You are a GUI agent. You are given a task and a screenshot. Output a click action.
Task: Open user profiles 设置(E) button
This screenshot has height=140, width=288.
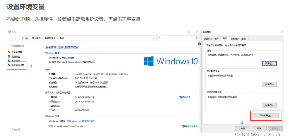pyautogui.click(x=269, y=84)
